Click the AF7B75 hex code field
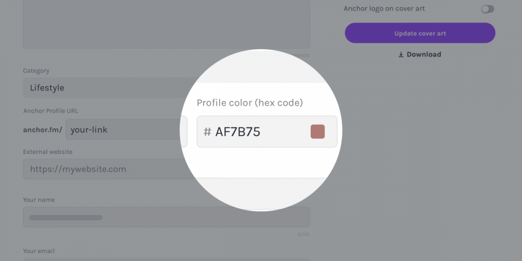 [x=256, y=132]
